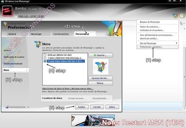Screen dimensions: 186x128
Task: Click the Bambu red display picture
Action: [x=7, y=11]
